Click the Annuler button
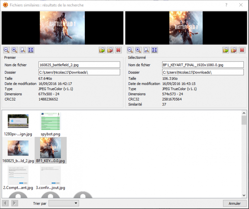Image resolution: width=249 pixels, height=209 pixels. click(x=235, y=203)
